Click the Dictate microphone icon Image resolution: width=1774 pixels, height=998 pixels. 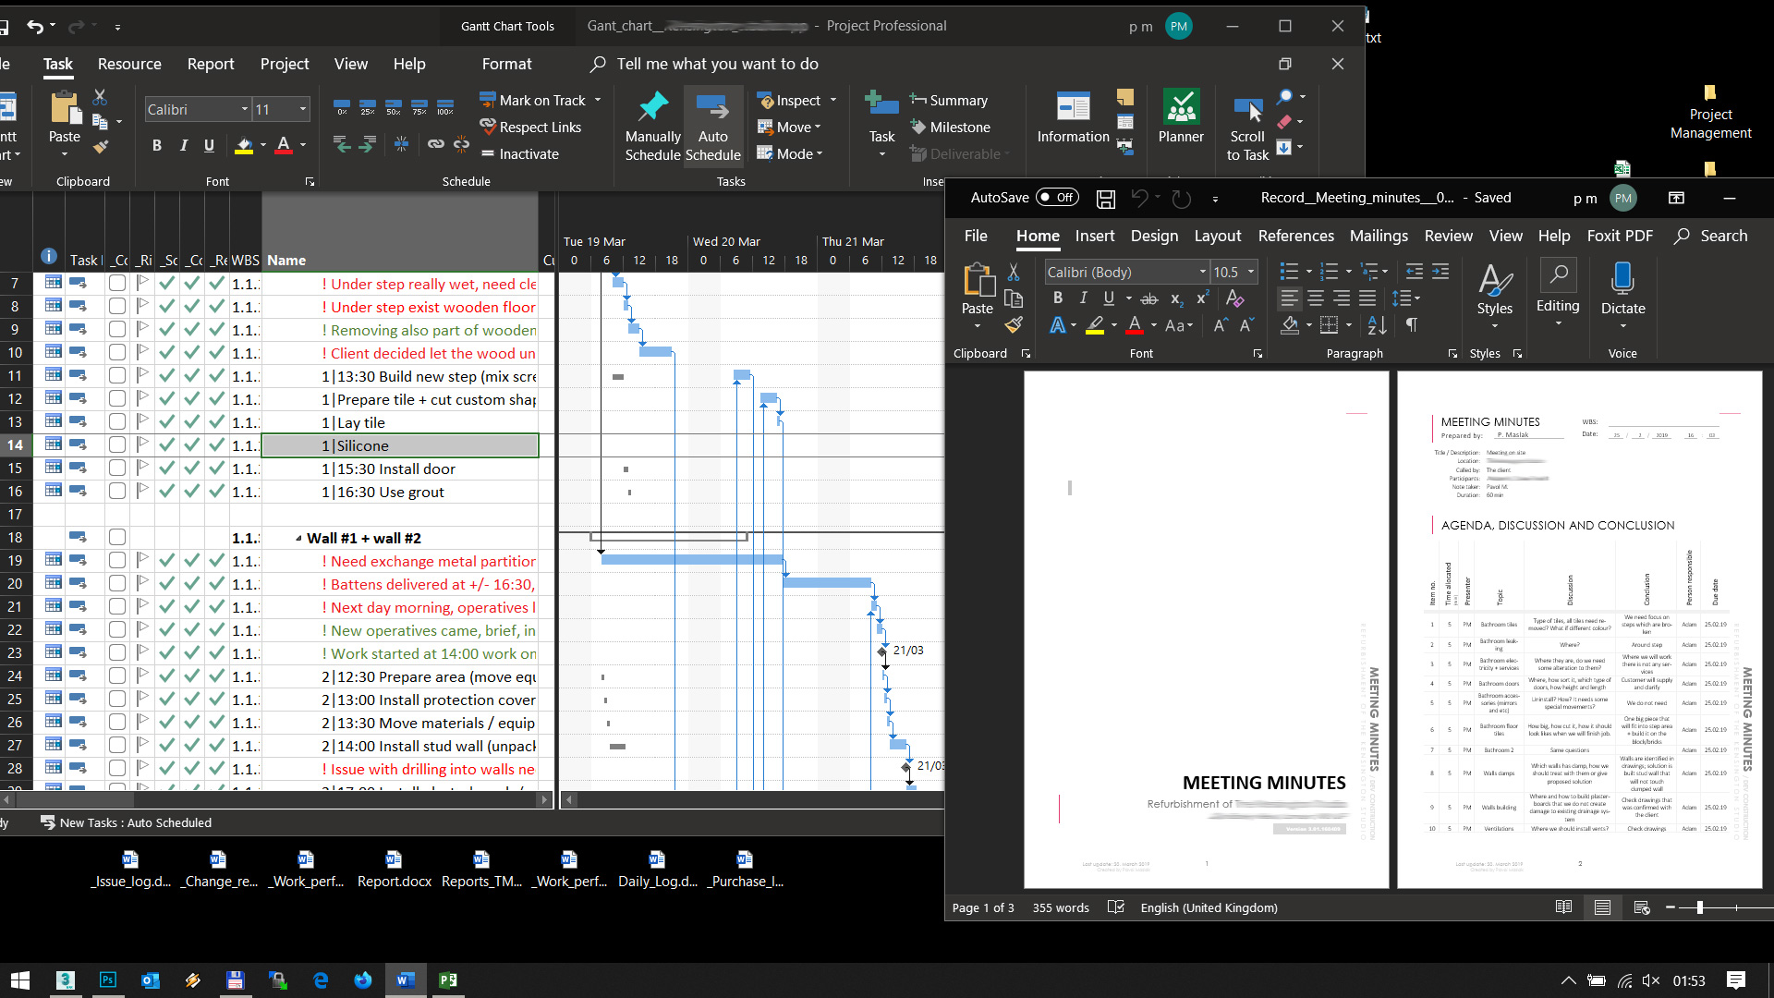[1622, 279]
